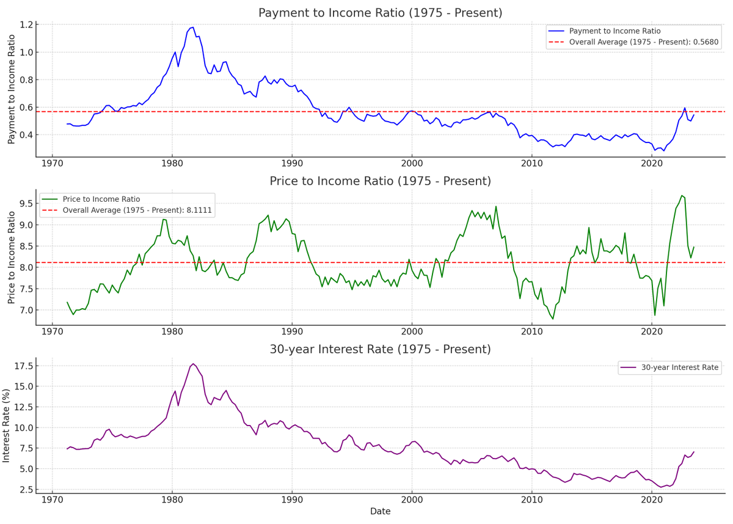This screenshot has height=524, width=733.
Task: Pick the blue line sample in the Payment legend
Action: (x=556, y=31)
